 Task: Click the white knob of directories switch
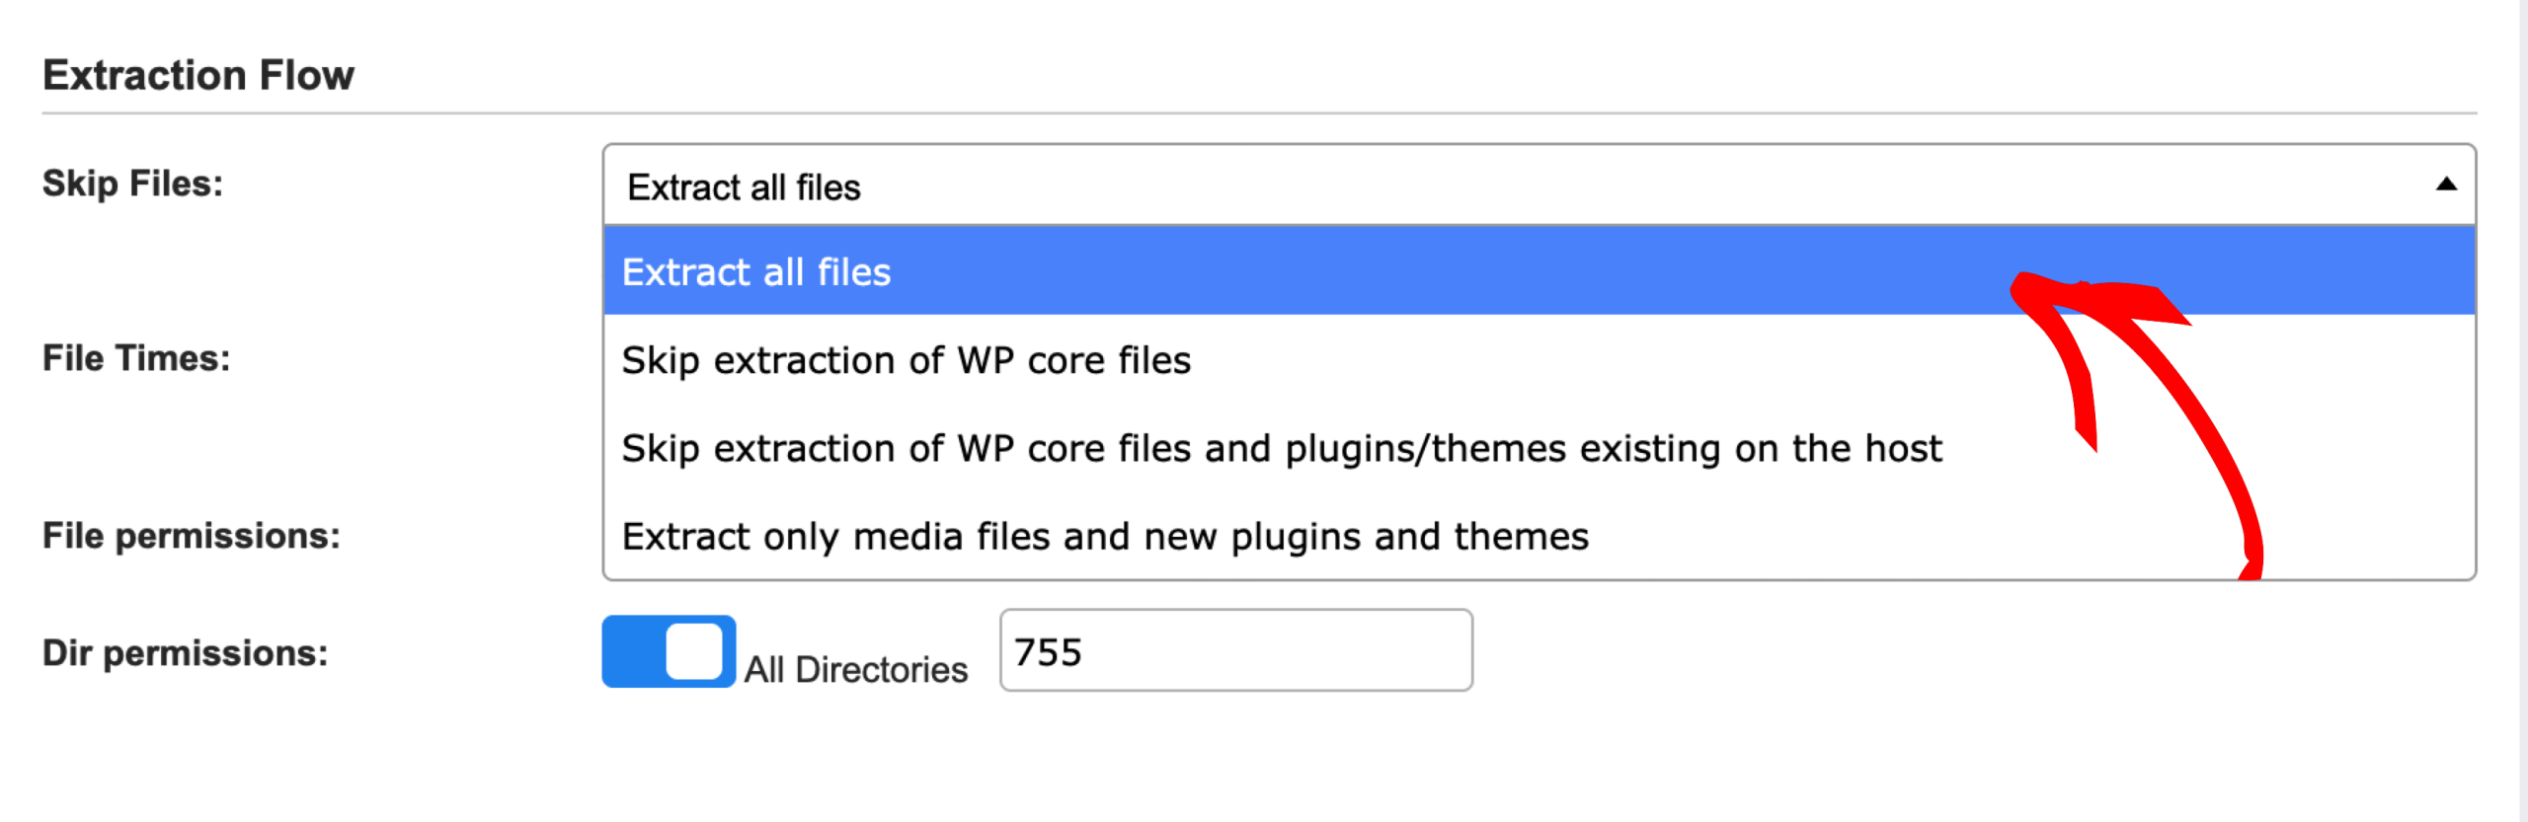[694, 651]
